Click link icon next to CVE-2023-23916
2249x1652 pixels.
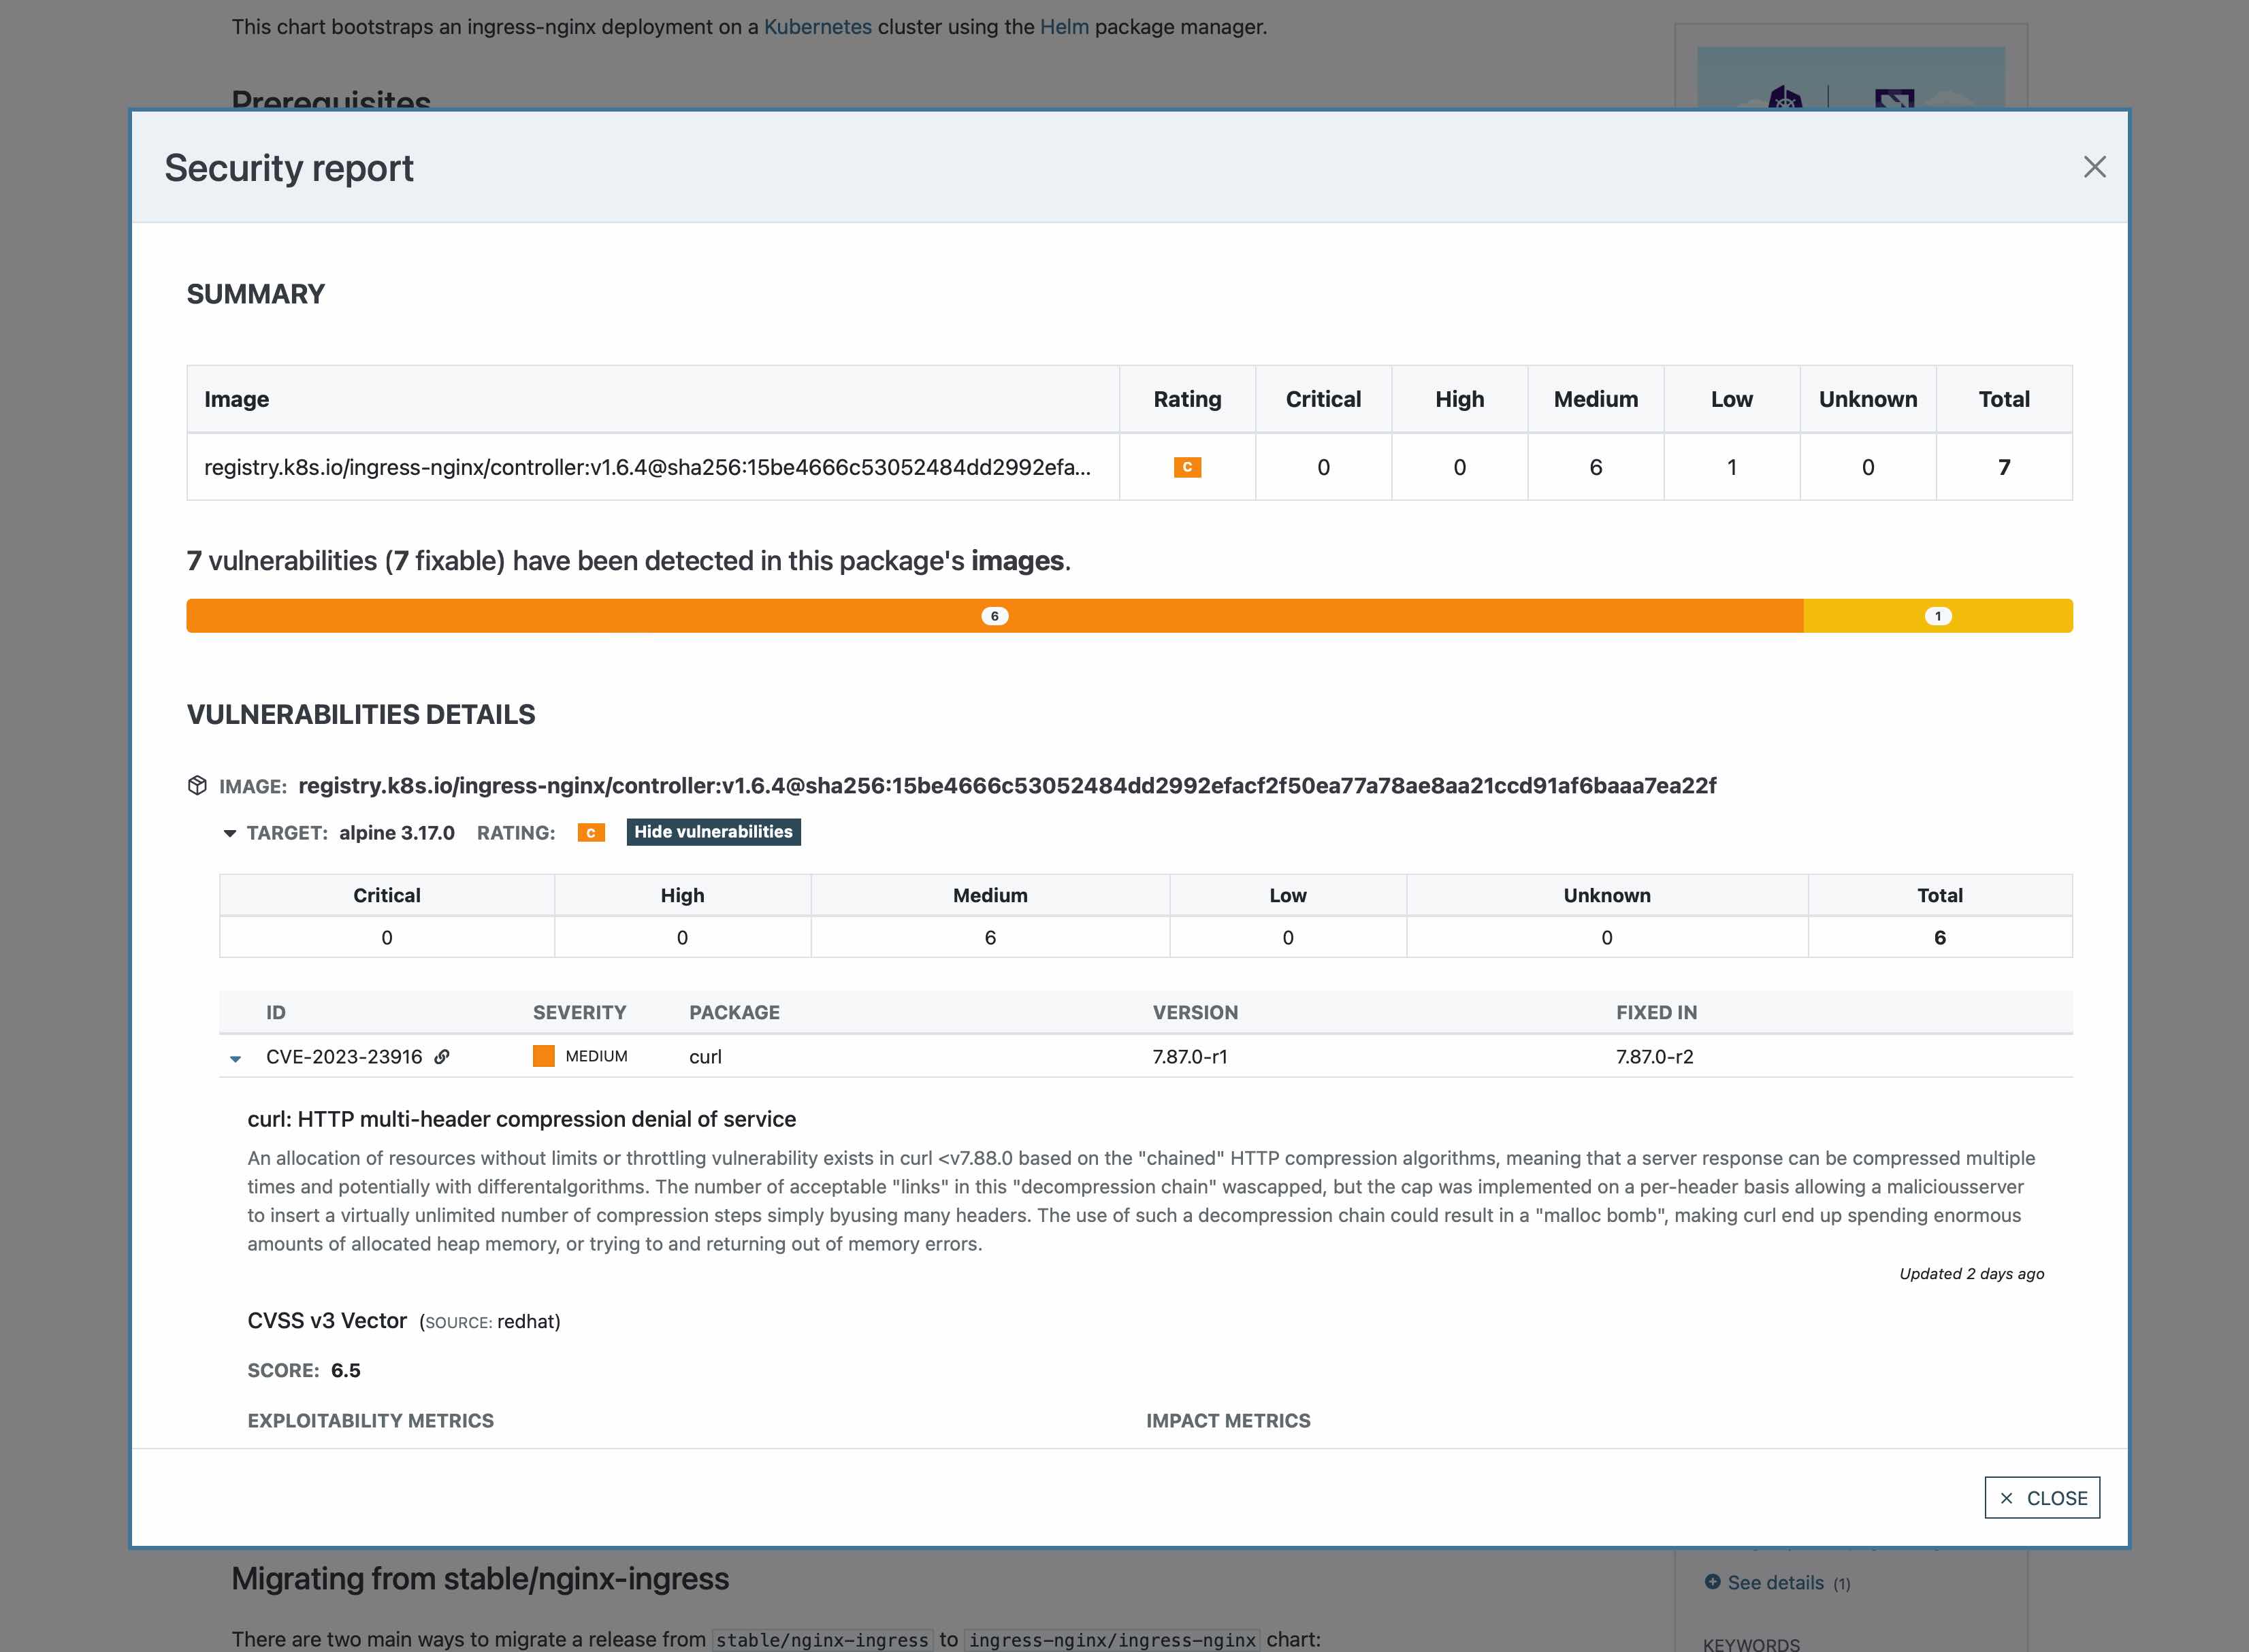pyautogui.click(x=441, y=1057)
